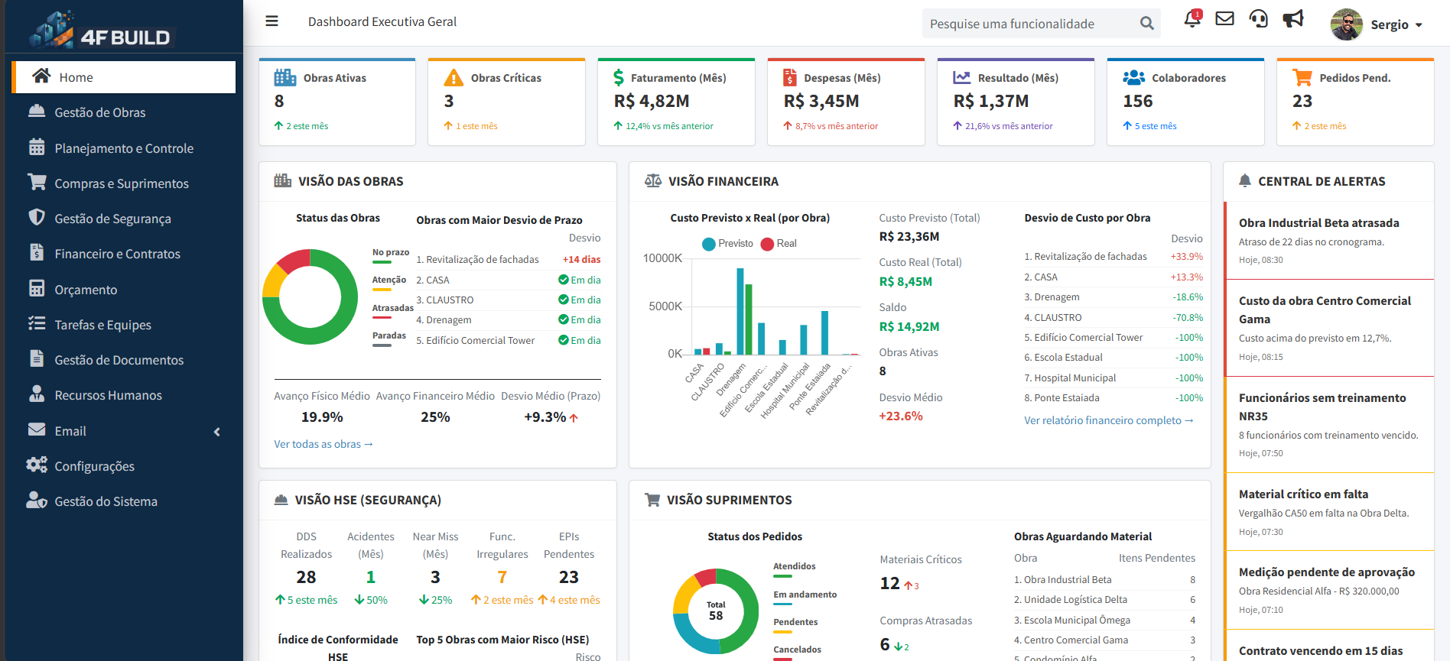Open the notifications bell icon
The width and height of the screenshot is (1450, 661).
point(1192,18)
